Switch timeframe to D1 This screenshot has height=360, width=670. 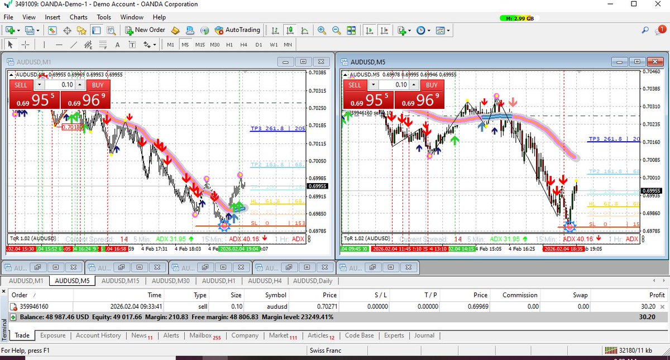point(259,45)
